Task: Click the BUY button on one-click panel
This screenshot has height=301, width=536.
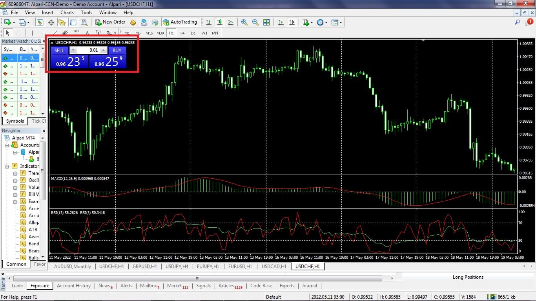Action: click(x=117, y=50)
